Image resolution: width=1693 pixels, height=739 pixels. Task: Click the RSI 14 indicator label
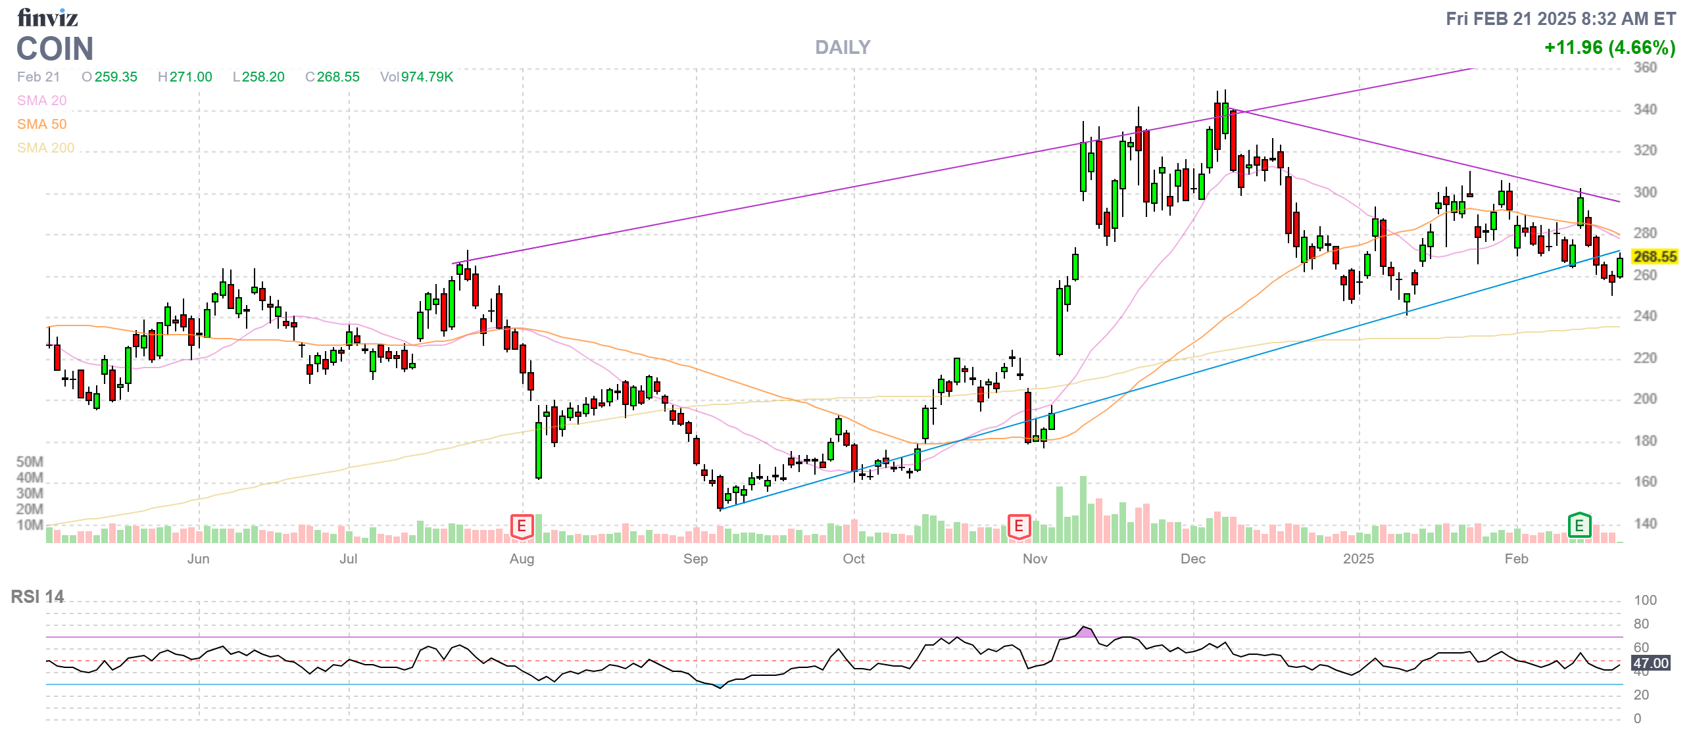(37, 596)
